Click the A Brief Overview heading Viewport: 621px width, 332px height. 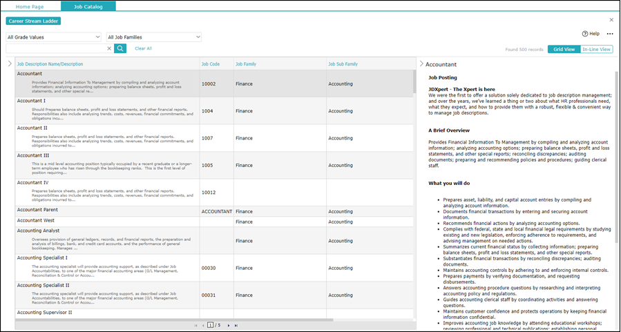449,130
